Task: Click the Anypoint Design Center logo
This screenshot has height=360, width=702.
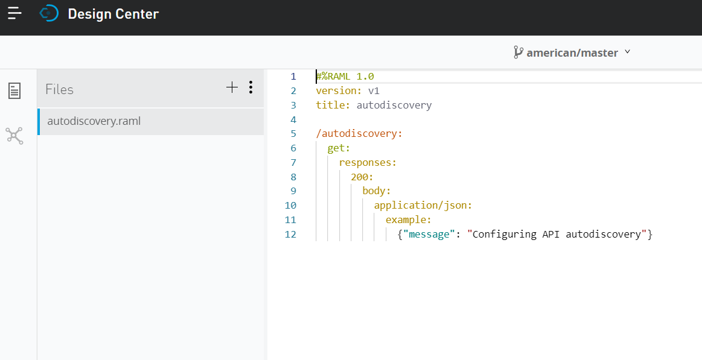Action: pos(48,13)
